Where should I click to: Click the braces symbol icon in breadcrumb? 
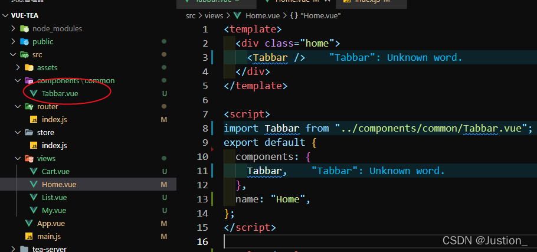294,15
